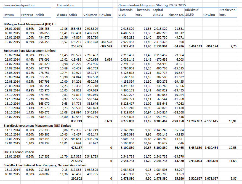This screenshot has height=184, width=242.
Task: Select the Gewinn cell -387.528 in 19.02.2015 row
Action: (106, 42)
